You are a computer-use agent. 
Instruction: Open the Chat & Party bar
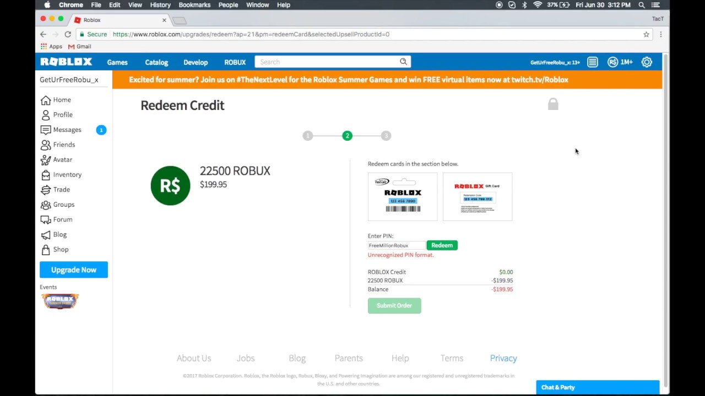pyautogui.click(x=598, y=387)
